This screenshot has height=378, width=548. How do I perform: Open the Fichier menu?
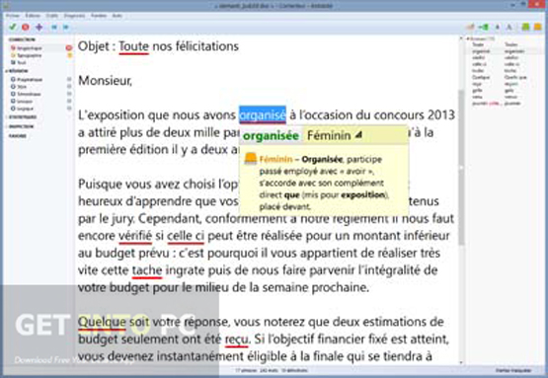click(x=13, y=16)
